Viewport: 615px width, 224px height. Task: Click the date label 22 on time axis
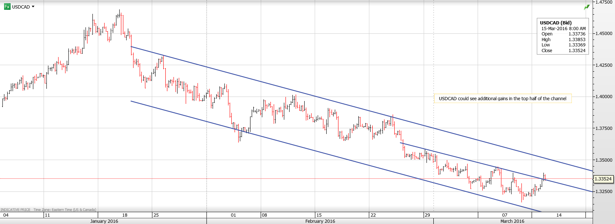(372, 215)
